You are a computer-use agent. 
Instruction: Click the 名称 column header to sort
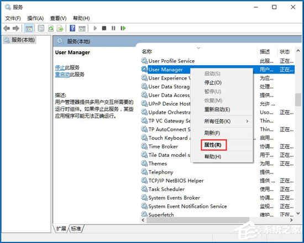(x=147, y=51)
